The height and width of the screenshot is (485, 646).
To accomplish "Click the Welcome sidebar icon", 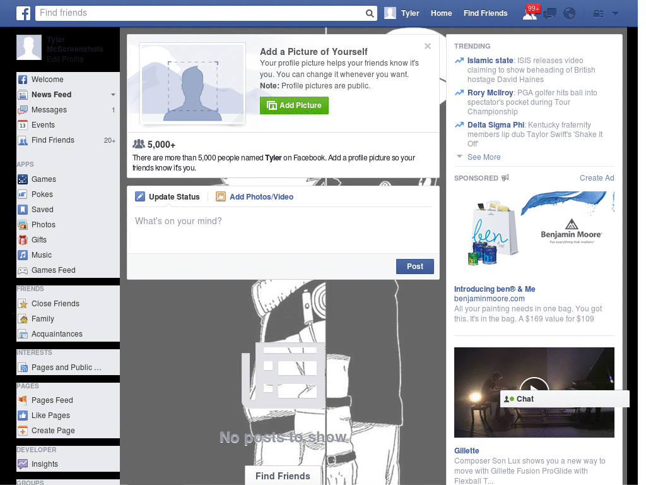I will (23, 80).
